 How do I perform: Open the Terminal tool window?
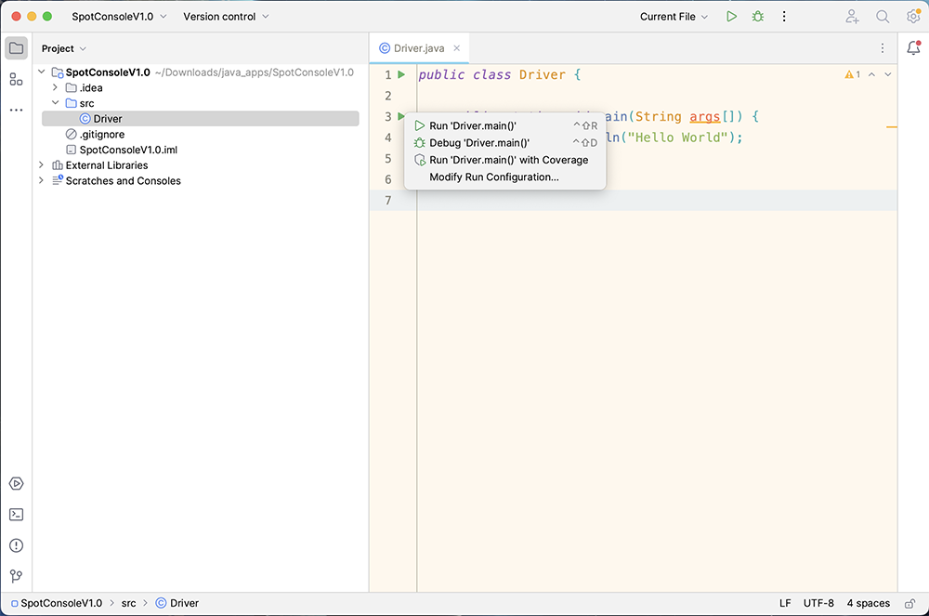tap(16, 515)
